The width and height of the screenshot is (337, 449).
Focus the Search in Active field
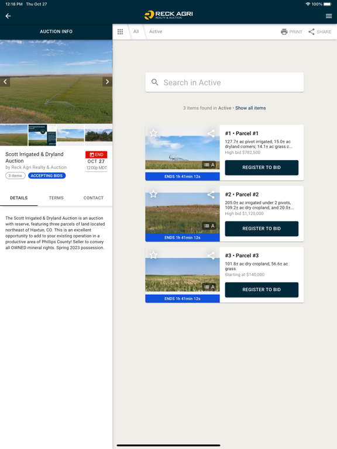pyautogui.click(x=225, y=82)
